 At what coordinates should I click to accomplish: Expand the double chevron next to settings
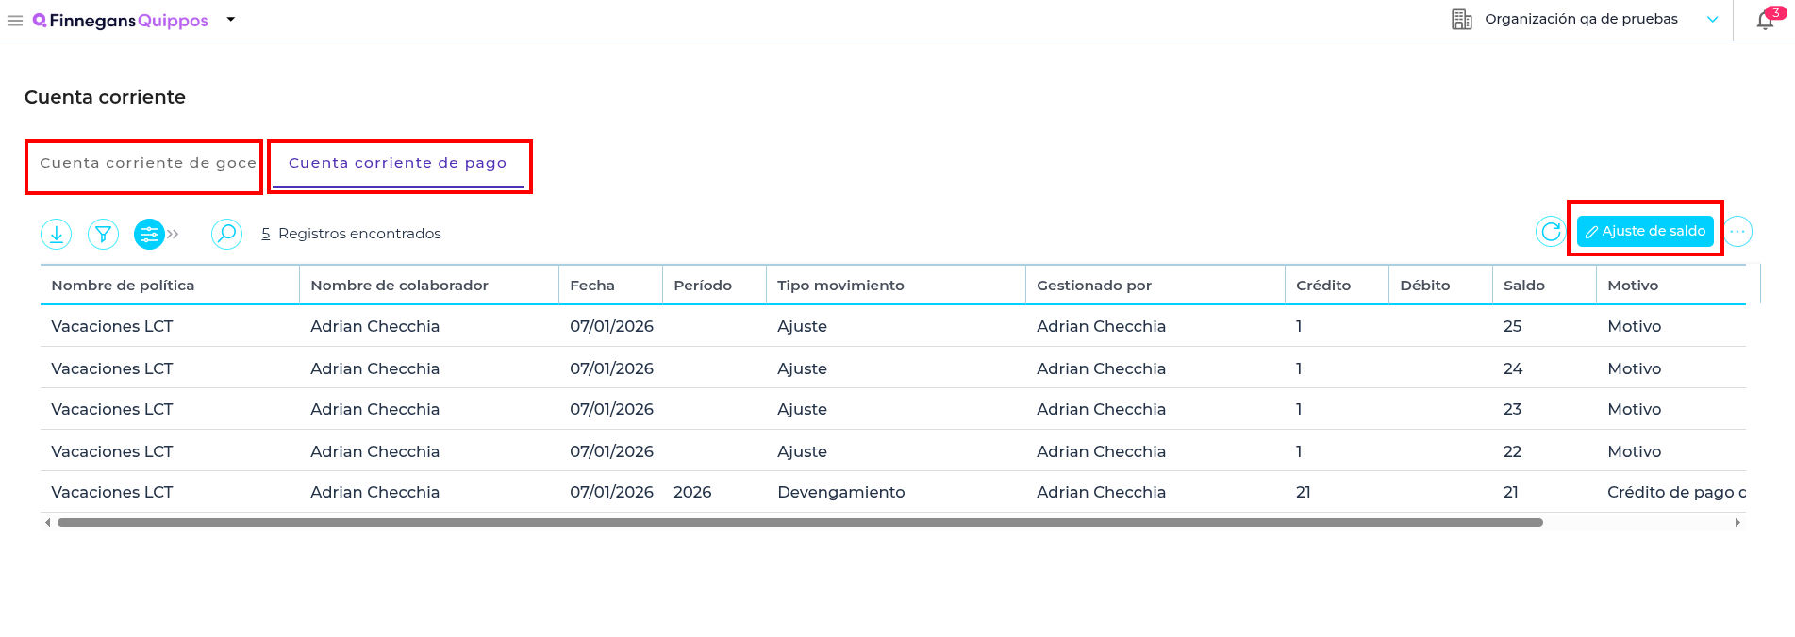pos(174,234)
